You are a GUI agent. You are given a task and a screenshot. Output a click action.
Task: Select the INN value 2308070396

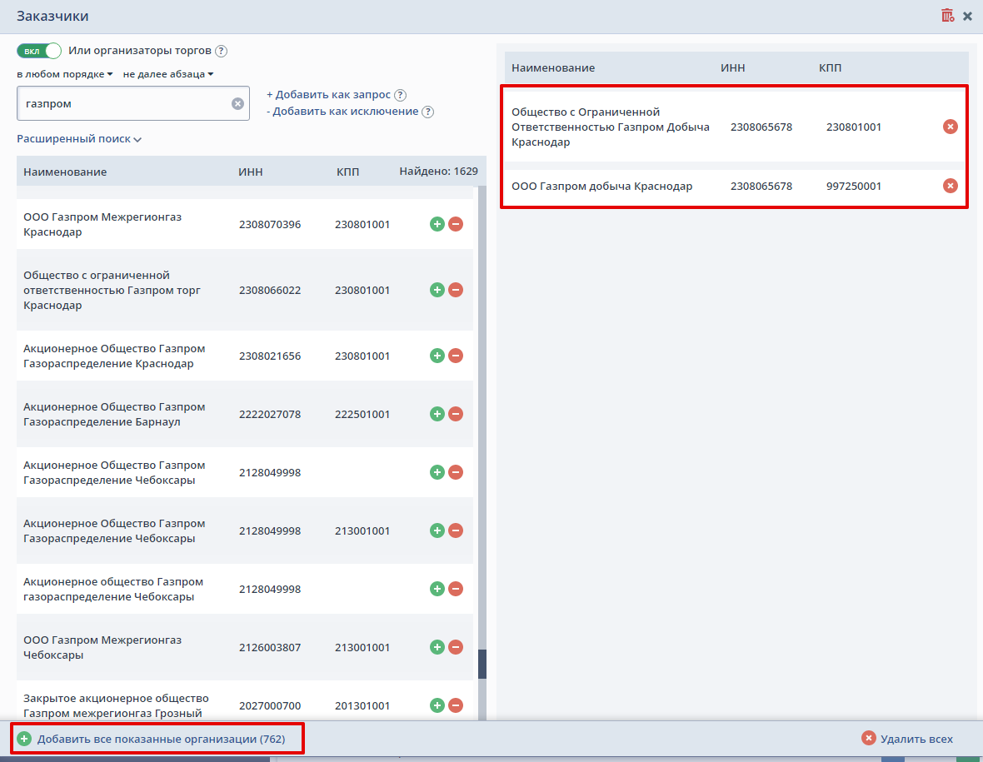270,224
